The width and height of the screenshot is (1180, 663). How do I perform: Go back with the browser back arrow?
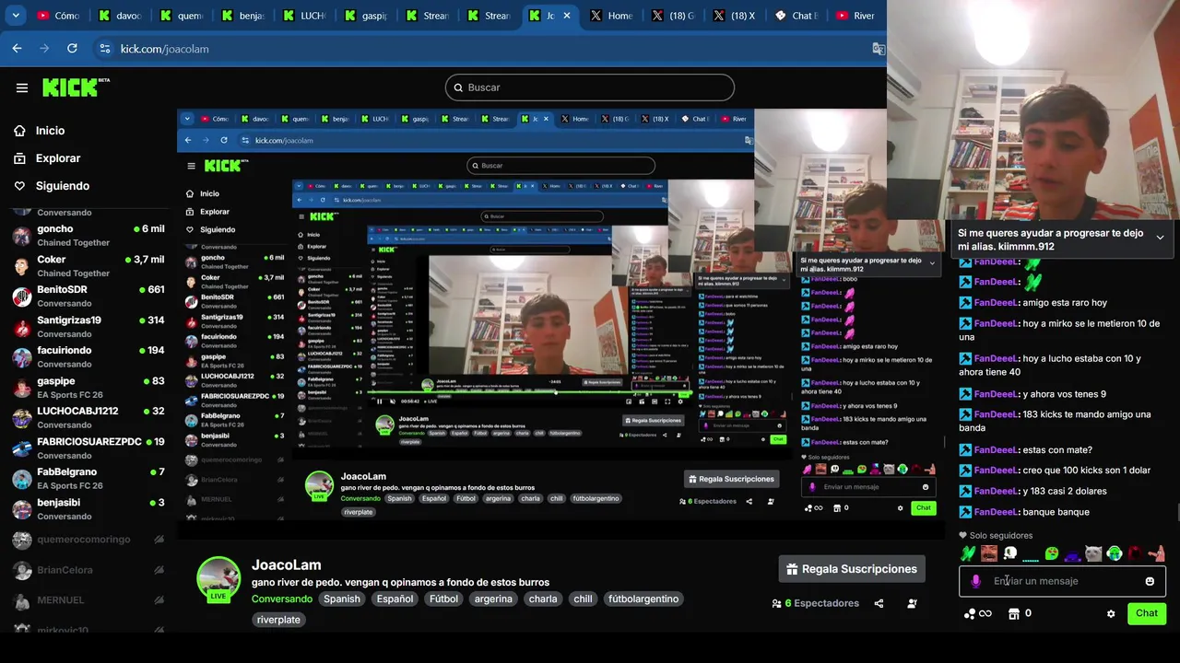pos(17,49)
